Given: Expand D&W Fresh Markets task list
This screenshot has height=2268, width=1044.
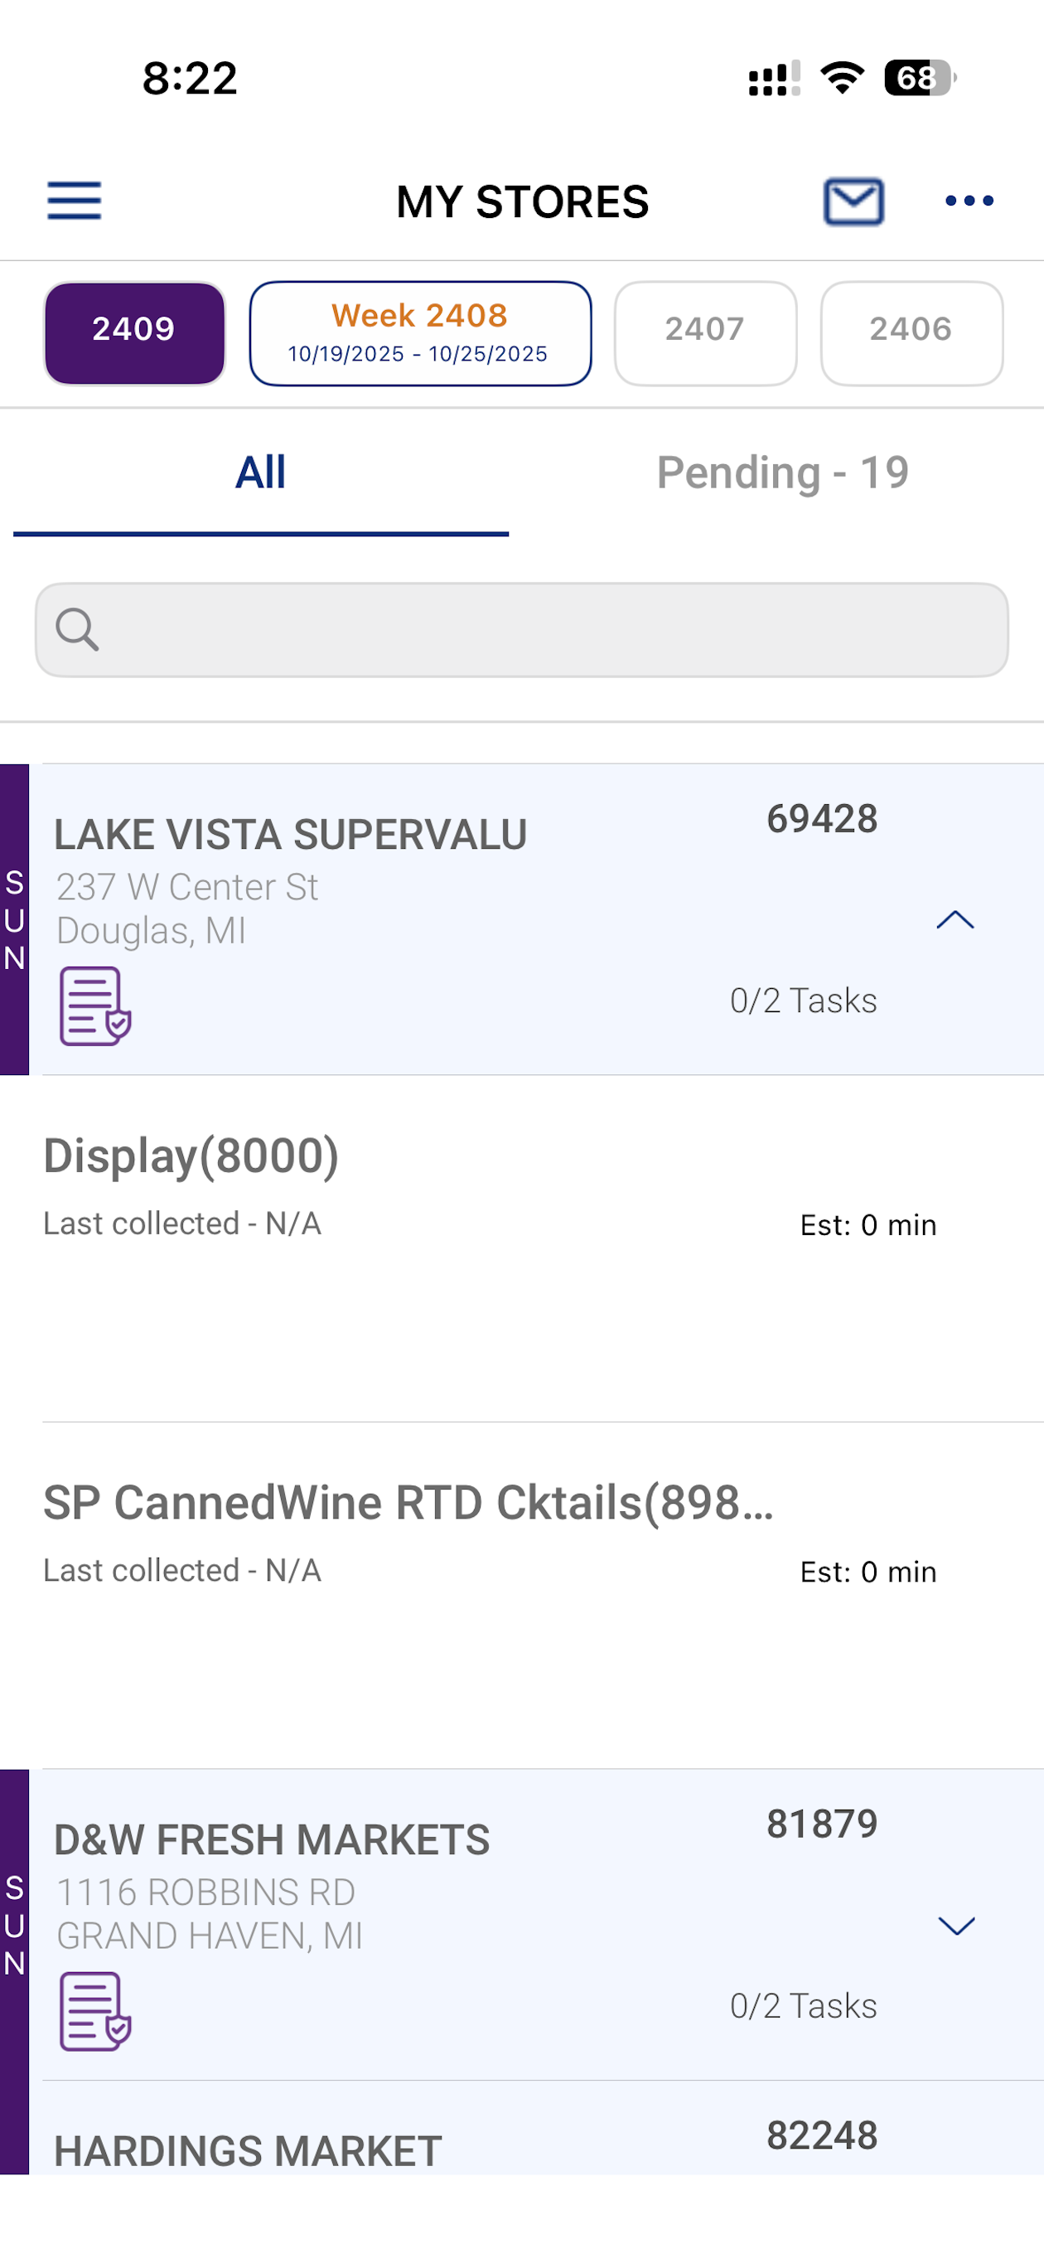Looking at the screenshot, I should [x=956, y=1926].
